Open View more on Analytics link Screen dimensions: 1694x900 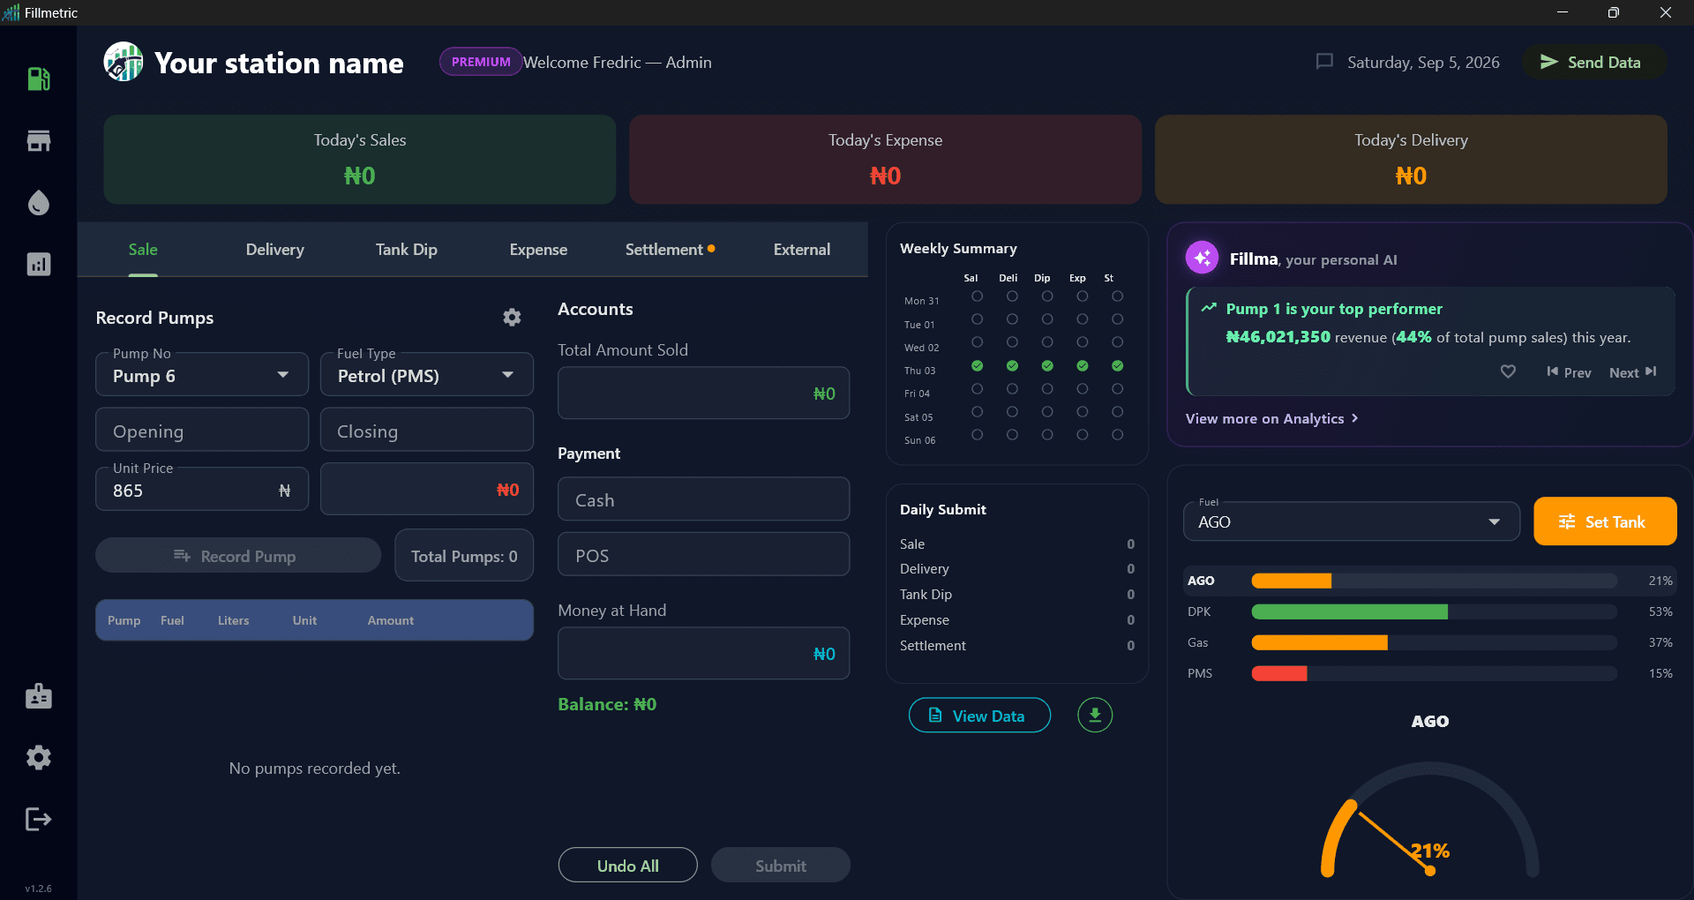pyautogui.click(x=1271, y=418)
